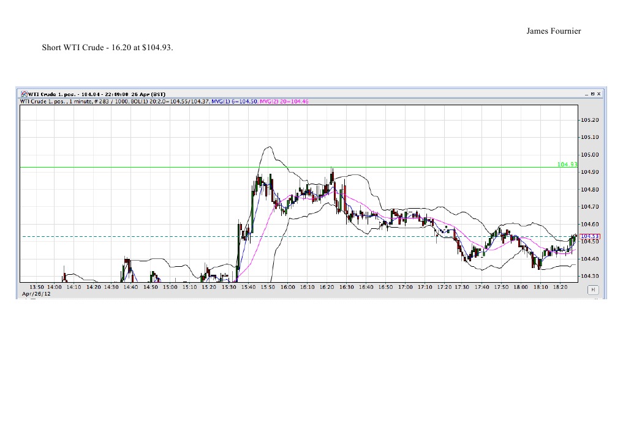Click the chart title 'WTI Crude 1. pos.'
The width and height of the screenshot is (623, 440).
51,94
